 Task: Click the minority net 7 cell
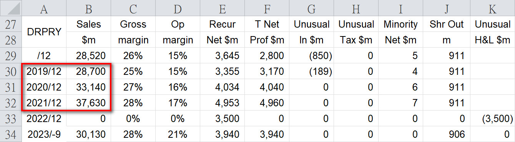tap(401, 102)
